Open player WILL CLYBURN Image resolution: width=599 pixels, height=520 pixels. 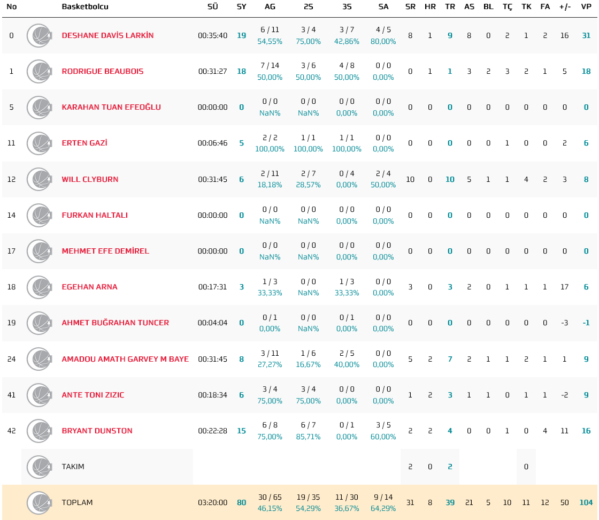click(90, 179)
